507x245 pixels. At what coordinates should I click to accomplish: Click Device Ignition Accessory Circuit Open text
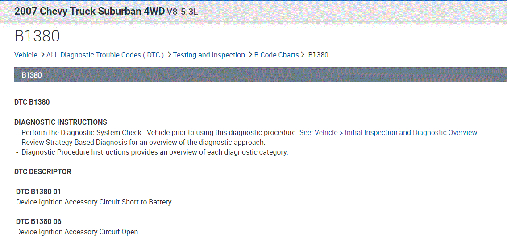77,232
